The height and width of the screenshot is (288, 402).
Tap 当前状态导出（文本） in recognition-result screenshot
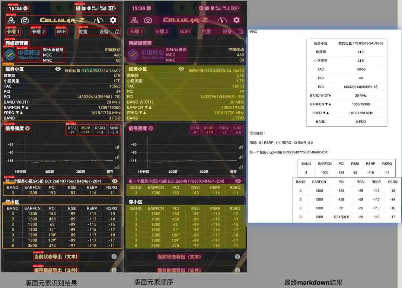(x=55, y=256)
